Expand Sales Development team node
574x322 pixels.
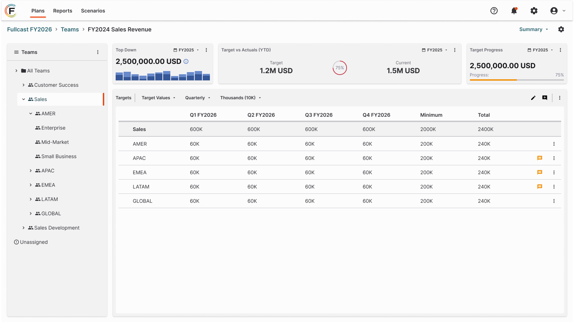(24, 228)
